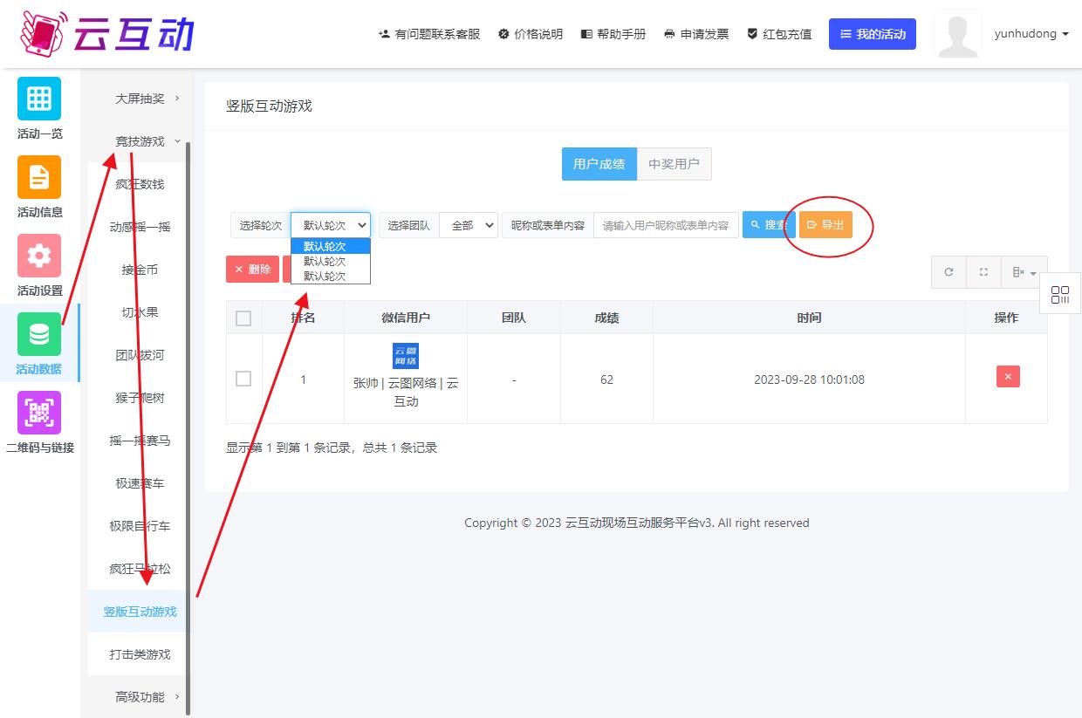
Task: Open the yunhudong account dropdown
Action: coord(1031,34)
